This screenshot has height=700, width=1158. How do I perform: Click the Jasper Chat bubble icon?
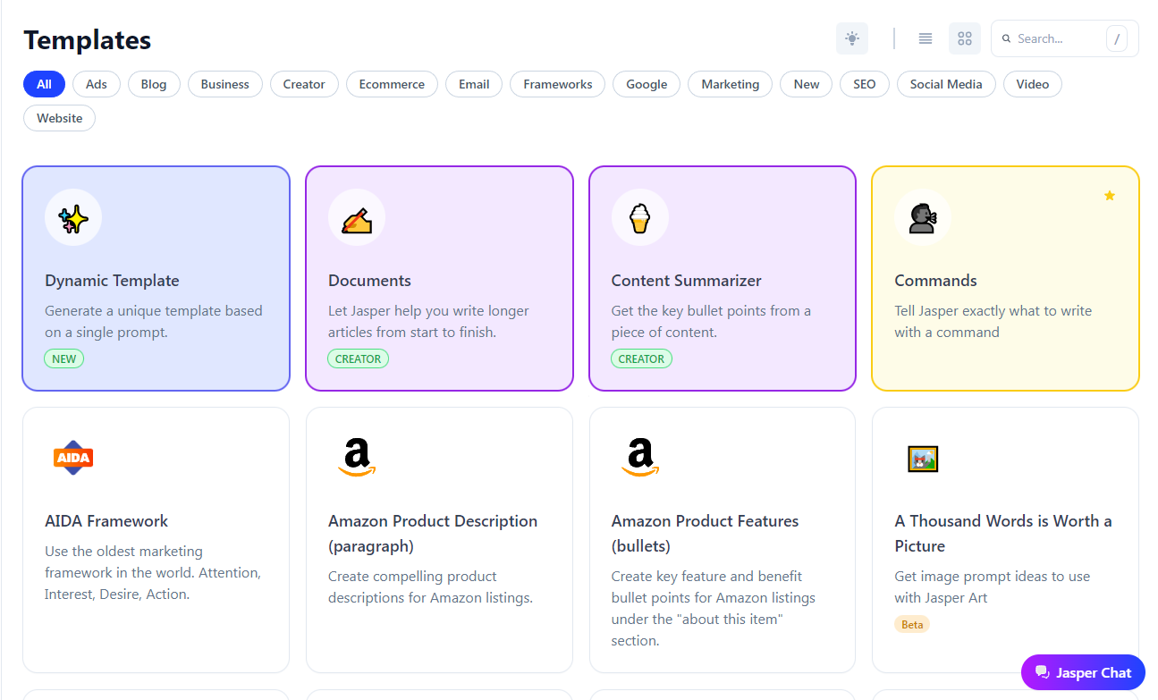pos(1042,672)
